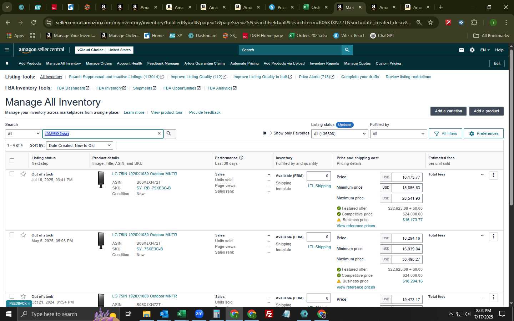The image size is (514, 321).
Task: Open Preferences
Action: tap(484, 133)
